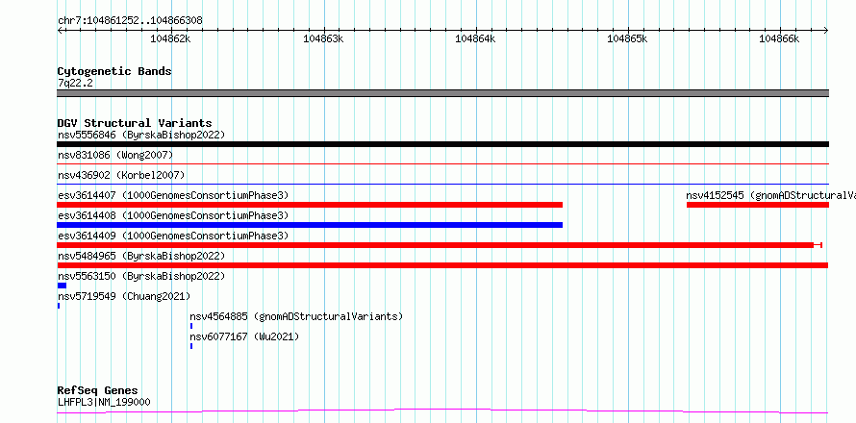Click the 104864k ruler tick label
The width and height of the screenshot is (856, 423).
tap(475, 38)
